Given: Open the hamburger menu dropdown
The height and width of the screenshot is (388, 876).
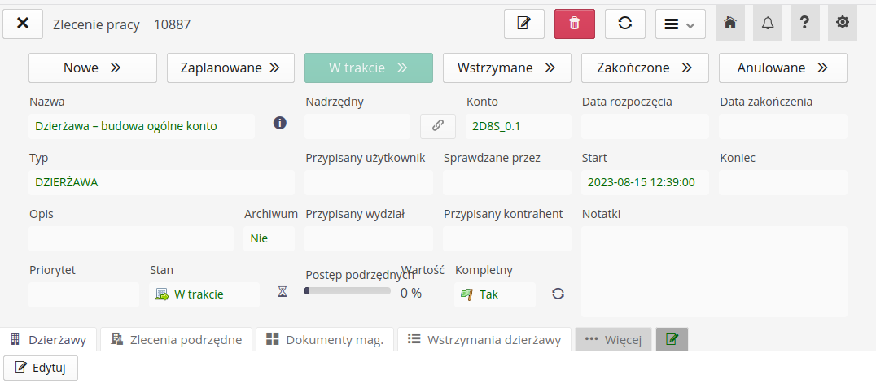Looking at the screenshot, I should (681, 24).
